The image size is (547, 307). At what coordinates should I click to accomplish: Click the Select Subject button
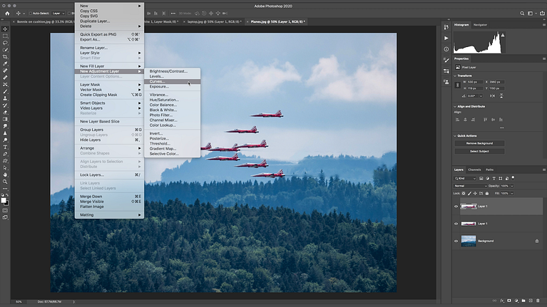tap(479, 151)
